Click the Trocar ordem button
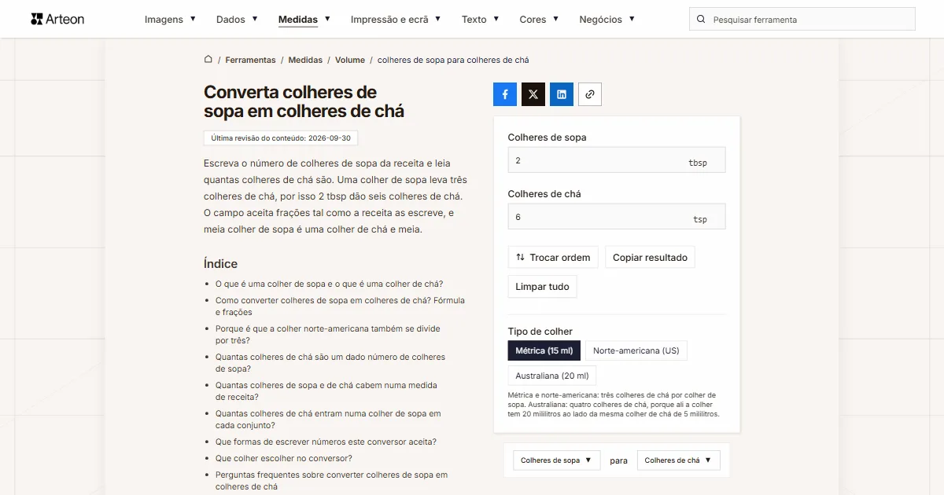The width and height of the screenshot is (944, 495). (553, 258)
